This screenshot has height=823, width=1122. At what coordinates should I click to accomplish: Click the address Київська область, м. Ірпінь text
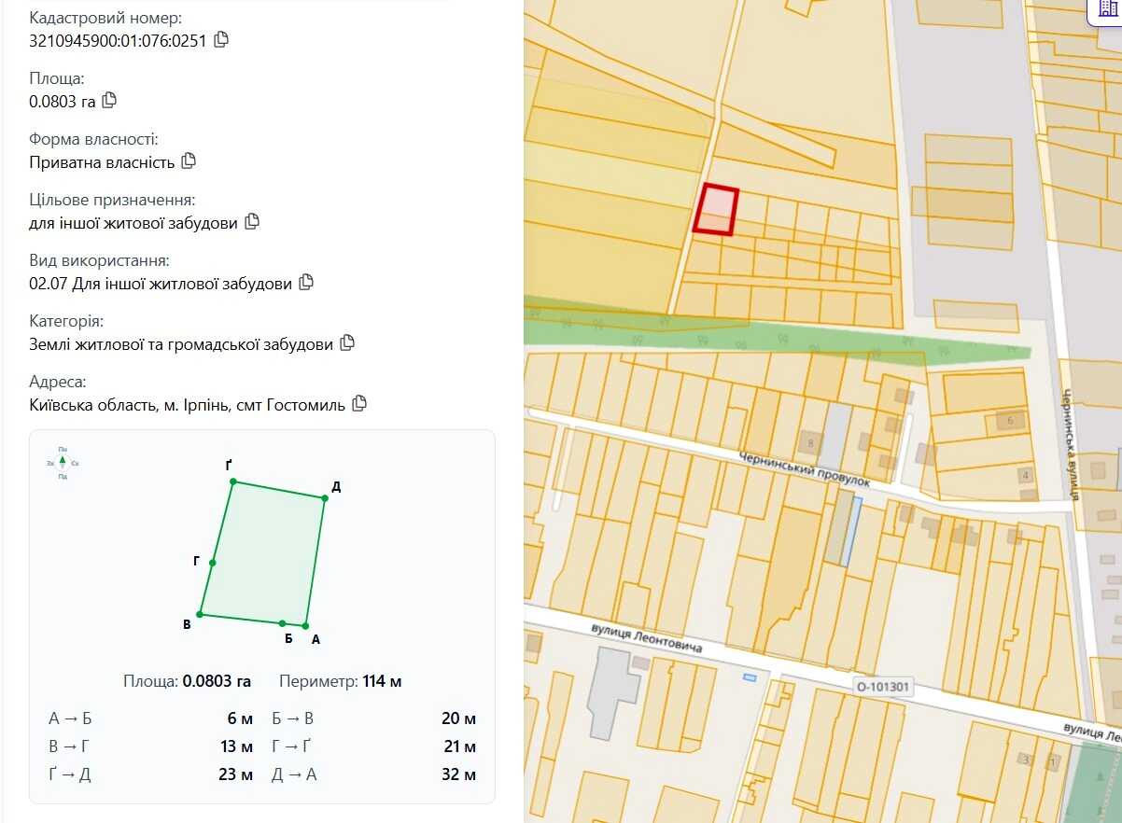(188, 405)
